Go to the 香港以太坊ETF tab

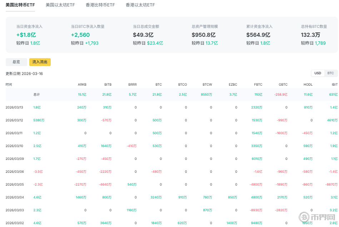click(140, 5)
